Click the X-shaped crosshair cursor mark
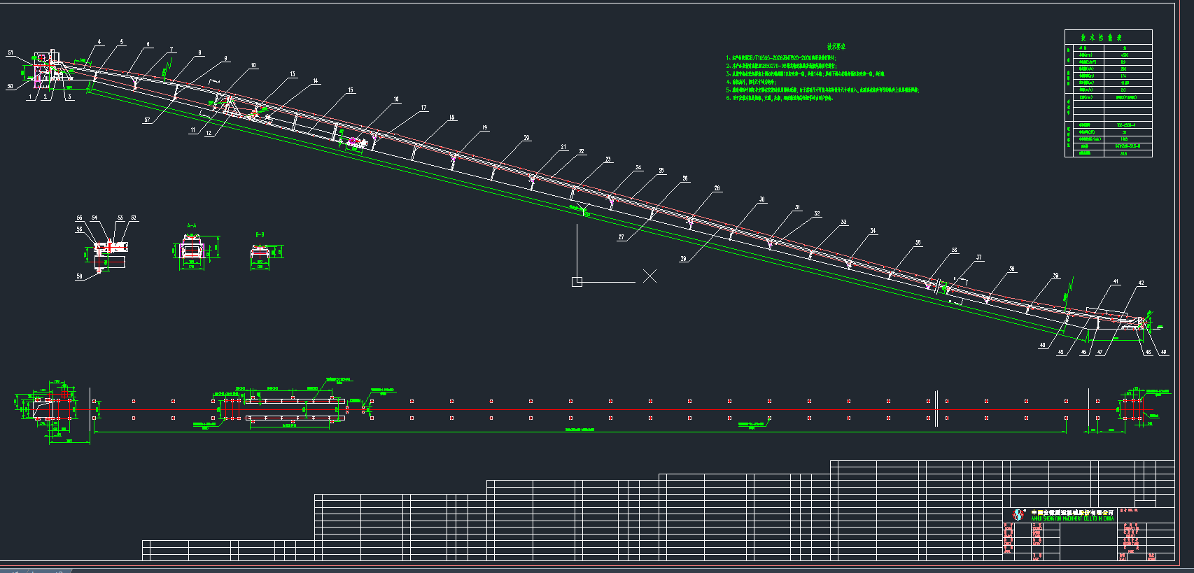Image resolution: width=1194 pixels, height=573 pixels. click(649, 276)
